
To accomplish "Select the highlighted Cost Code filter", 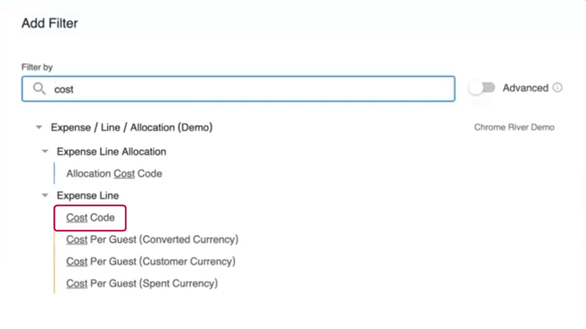I will 90,218.
